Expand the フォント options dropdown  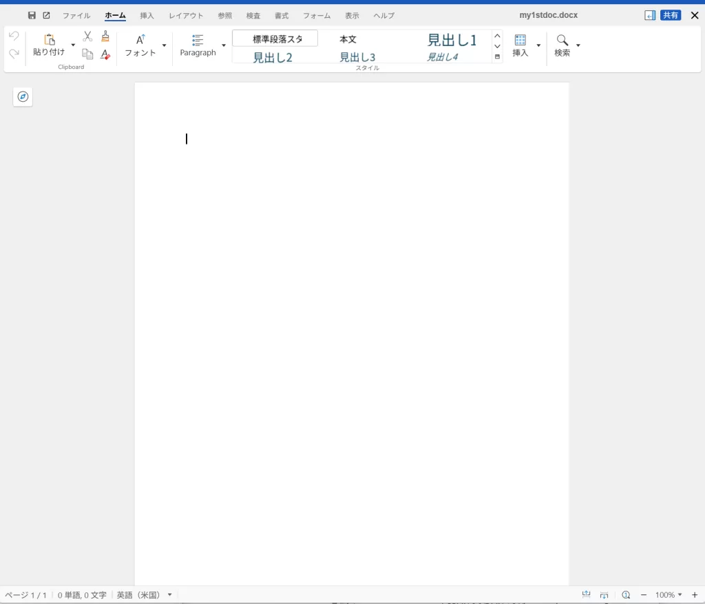click(x=164, y=45)
